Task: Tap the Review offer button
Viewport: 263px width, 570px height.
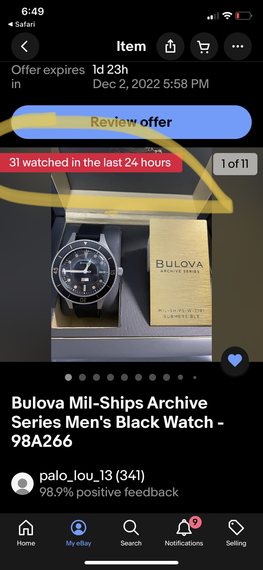Action: click(x=131, y=122)
